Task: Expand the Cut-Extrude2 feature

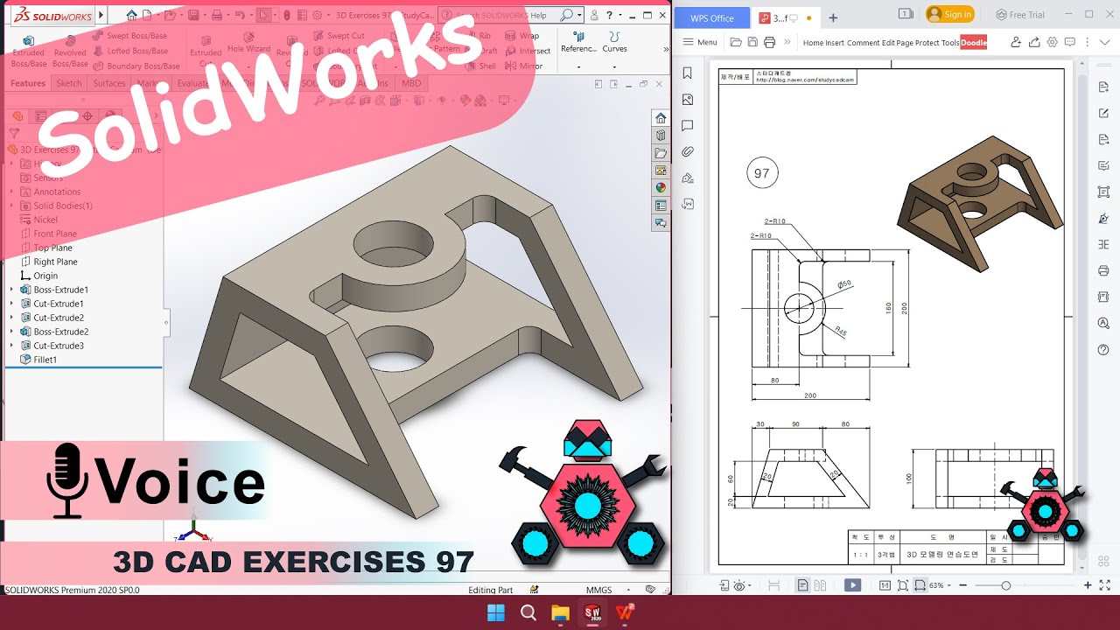Action: click(x=11, y=318)
